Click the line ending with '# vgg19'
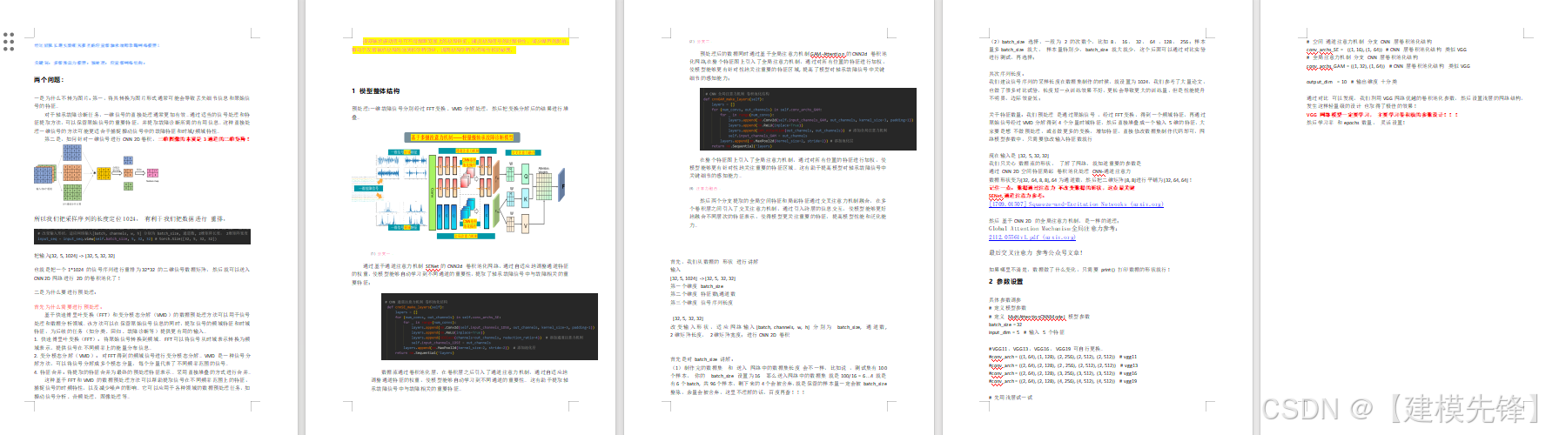 (x=1063, y=381)
